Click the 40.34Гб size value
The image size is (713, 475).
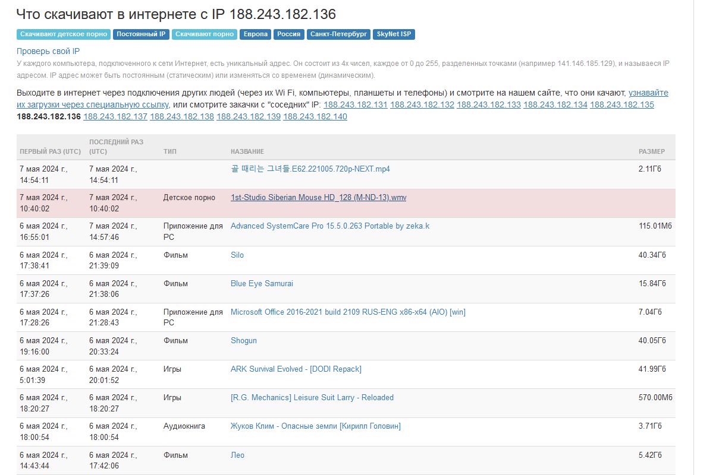[652, 255]
